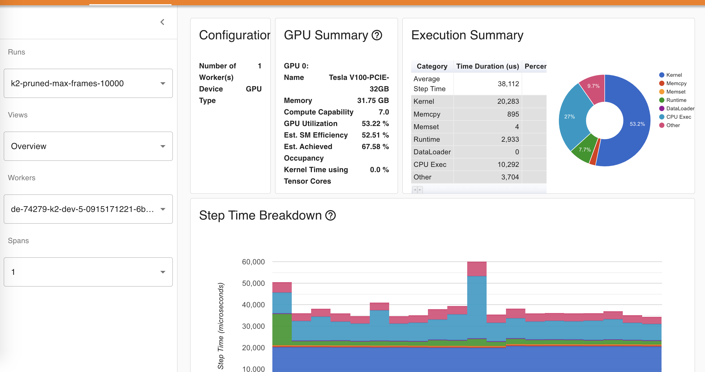Open the Step Time Breakdown help icon
The height and width of the screenshot is (372, 705).
[330, 215]
